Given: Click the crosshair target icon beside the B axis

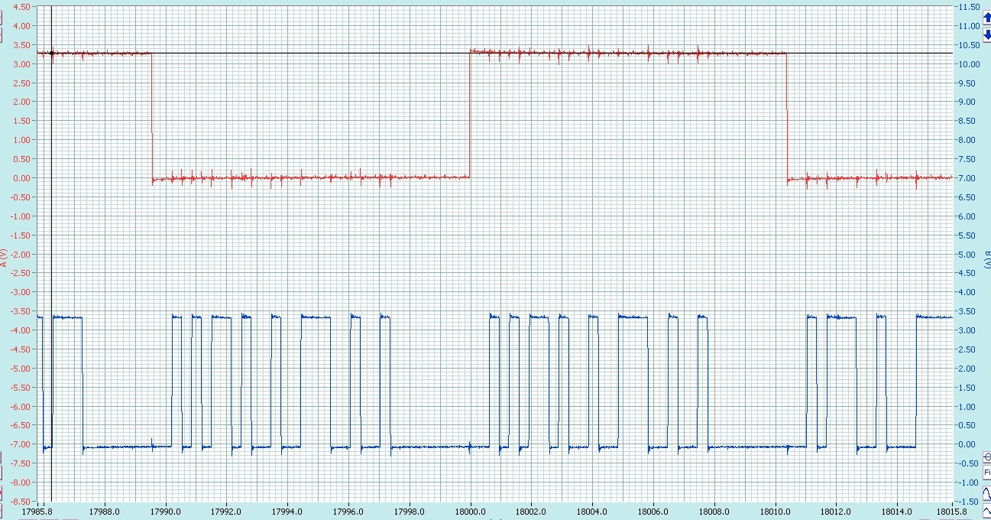Looking at the screenshot, I should [987, 457].
